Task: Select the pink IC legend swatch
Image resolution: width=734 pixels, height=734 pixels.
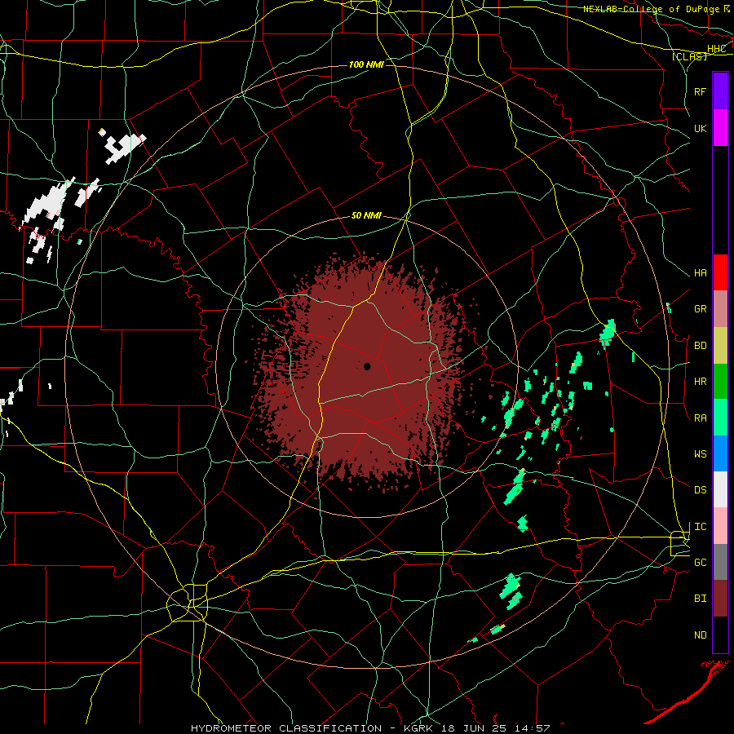Action: (720, 526)
